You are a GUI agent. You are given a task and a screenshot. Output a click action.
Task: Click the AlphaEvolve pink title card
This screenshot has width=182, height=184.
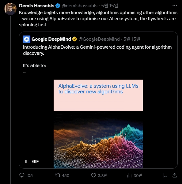pyautogui.click(x=98, y=95)
